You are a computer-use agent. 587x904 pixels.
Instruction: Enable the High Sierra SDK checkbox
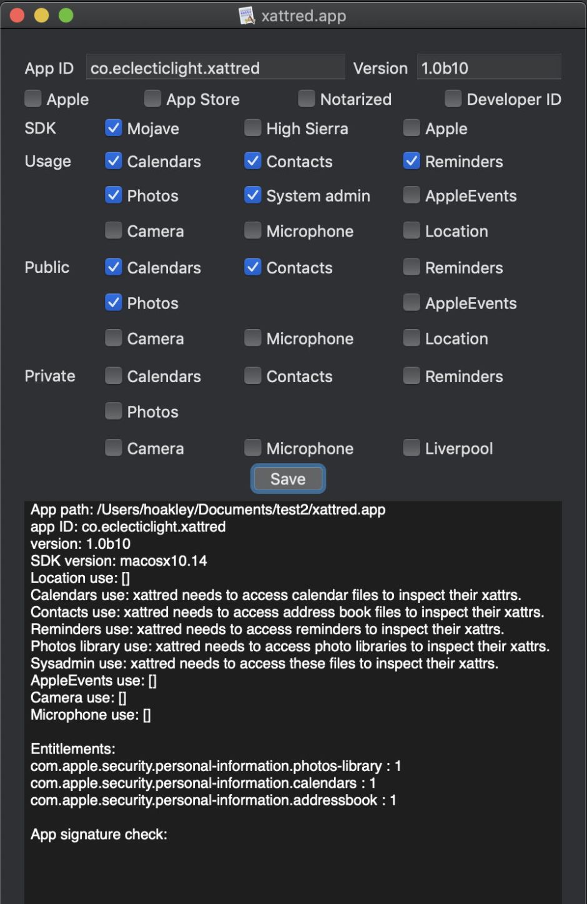253,128
